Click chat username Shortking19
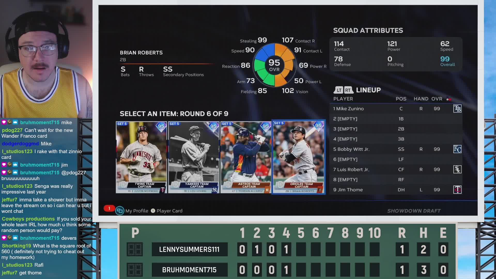The width and height of the screenshot is (496, 279). [x=16, y=246]
